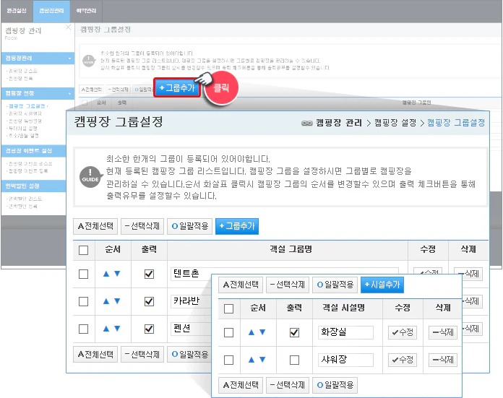Close the 캠핑장 관리 sidebar with X

(69, 27)
